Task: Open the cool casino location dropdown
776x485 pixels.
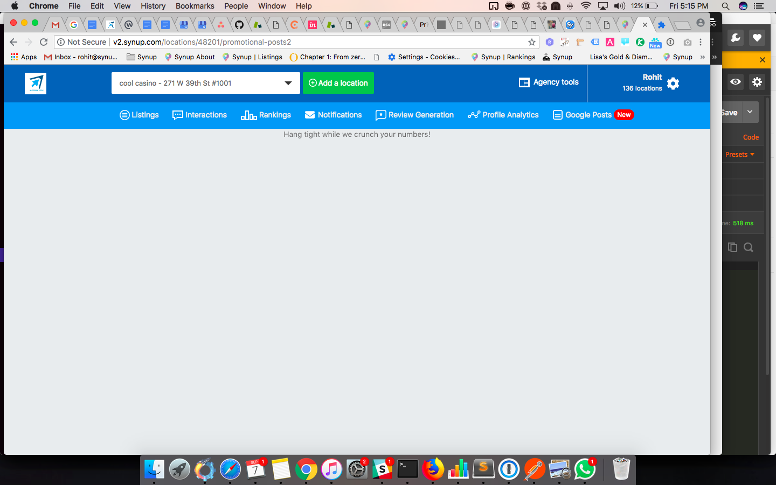Action: click(205, 83)
